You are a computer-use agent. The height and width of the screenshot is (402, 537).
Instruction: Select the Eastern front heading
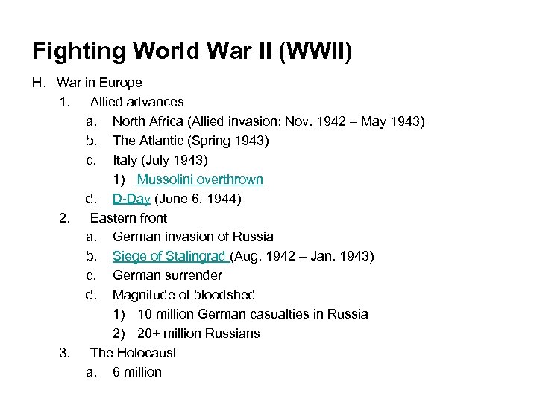[128, 218]
